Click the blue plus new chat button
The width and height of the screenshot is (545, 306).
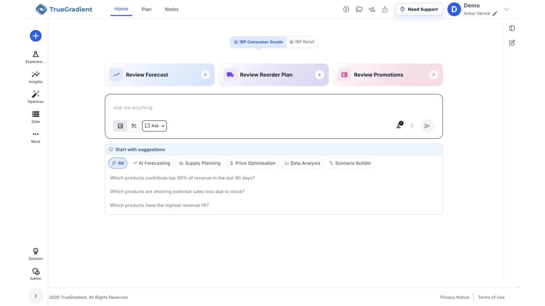point(35,36)
